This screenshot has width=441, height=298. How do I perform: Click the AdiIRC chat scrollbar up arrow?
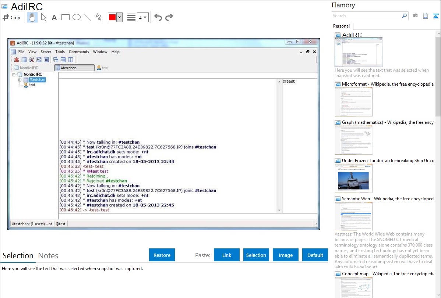[279, 82]
